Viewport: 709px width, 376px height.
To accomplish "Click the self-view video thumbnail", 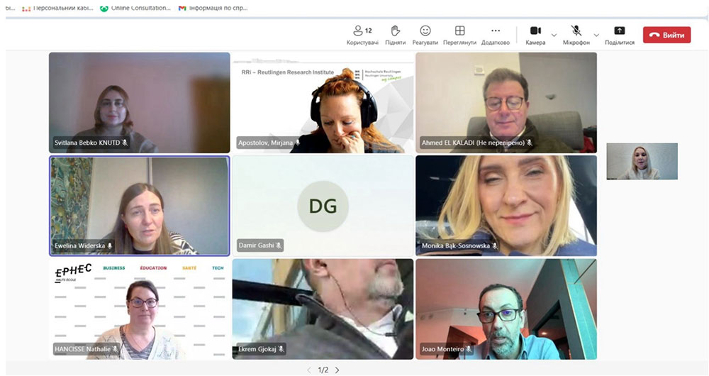I will (x=642, y=161).
